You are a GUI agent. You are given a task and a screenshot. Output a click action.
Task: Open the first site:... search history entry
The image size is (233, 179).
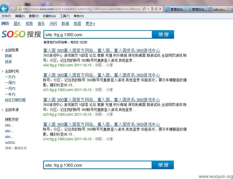pyautogui.click(x=9, y=125)
